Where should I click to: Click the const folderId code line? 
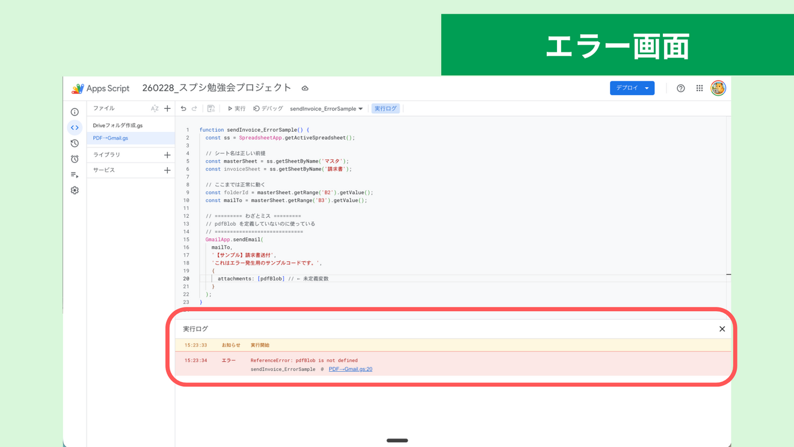pos(289,193)
